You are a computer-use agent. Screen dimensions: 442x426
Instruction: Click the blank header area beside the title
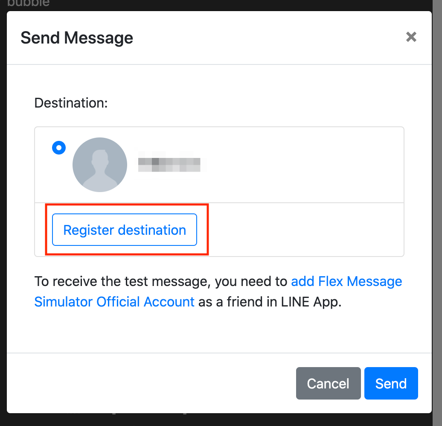click(265, 38)
